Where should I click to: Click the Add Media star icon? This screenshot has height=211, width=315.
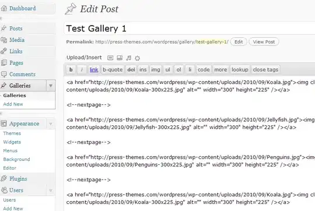pos(138,58)
